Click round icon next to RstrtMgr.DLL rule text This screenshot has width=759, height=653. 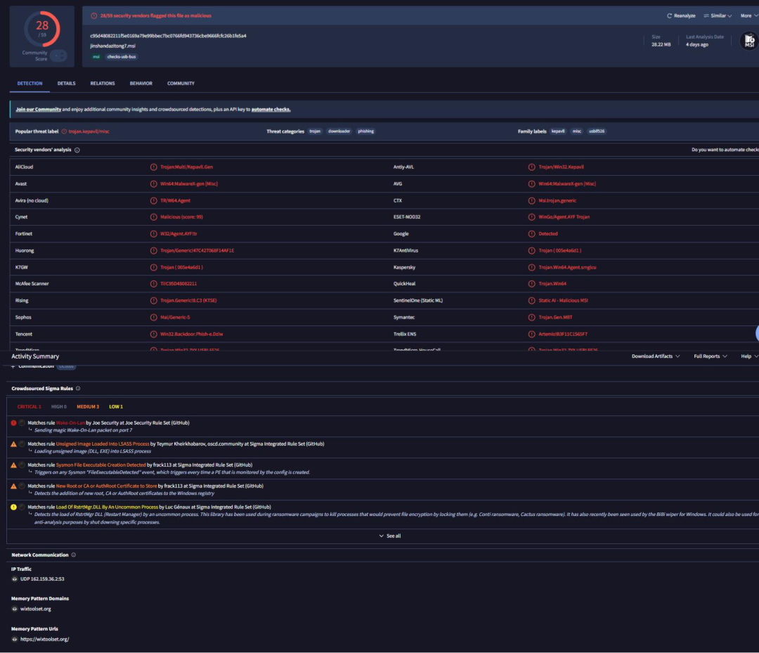click(x=22, y=507)
